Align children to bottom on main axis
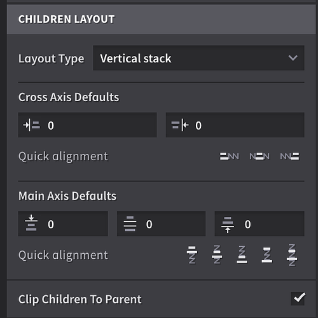This screenshot has height=318, width=318. point(242,255)
